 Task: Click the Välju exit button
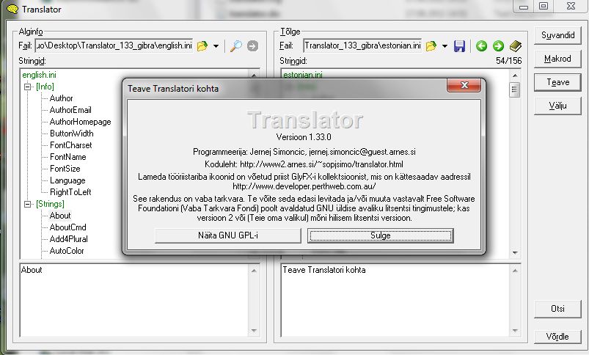pos(557,106)
